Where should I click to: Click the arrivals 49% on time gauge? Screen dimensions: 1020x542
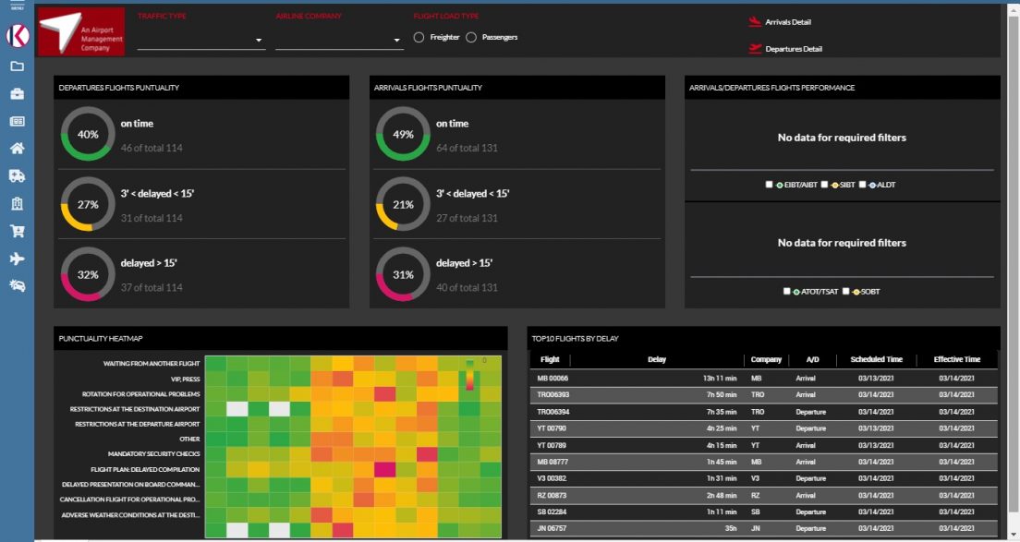pyautogui.click(x=403, y=134)
